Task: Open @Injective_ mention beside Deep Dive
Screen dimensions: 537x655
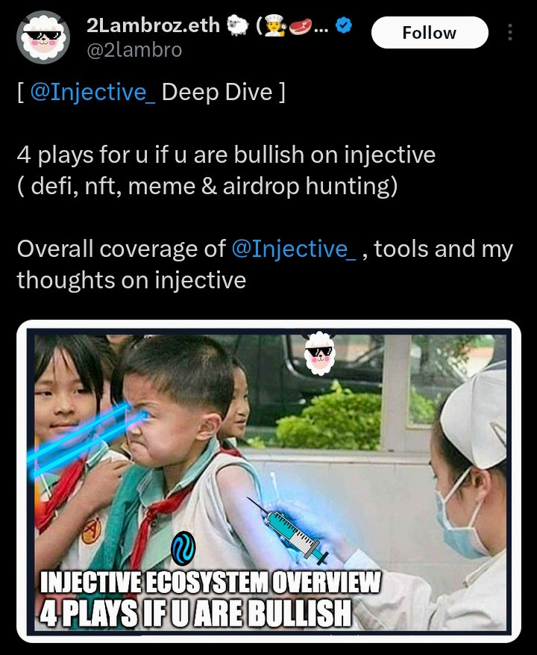Action: point(92,93)
